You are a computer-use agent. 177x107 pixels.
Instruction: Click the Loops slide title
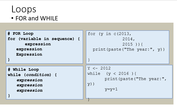(x=24, y=9)
